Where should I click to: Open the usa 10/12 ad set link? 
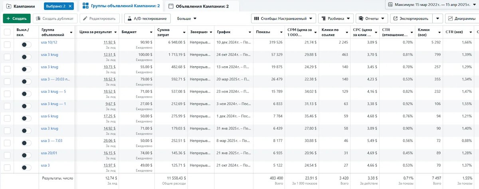coord(48,42)
